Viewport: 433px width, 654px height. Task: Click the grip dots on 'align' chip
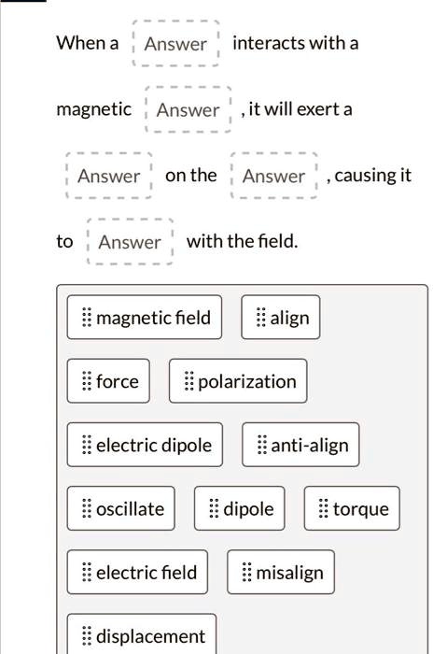point(260,318)
